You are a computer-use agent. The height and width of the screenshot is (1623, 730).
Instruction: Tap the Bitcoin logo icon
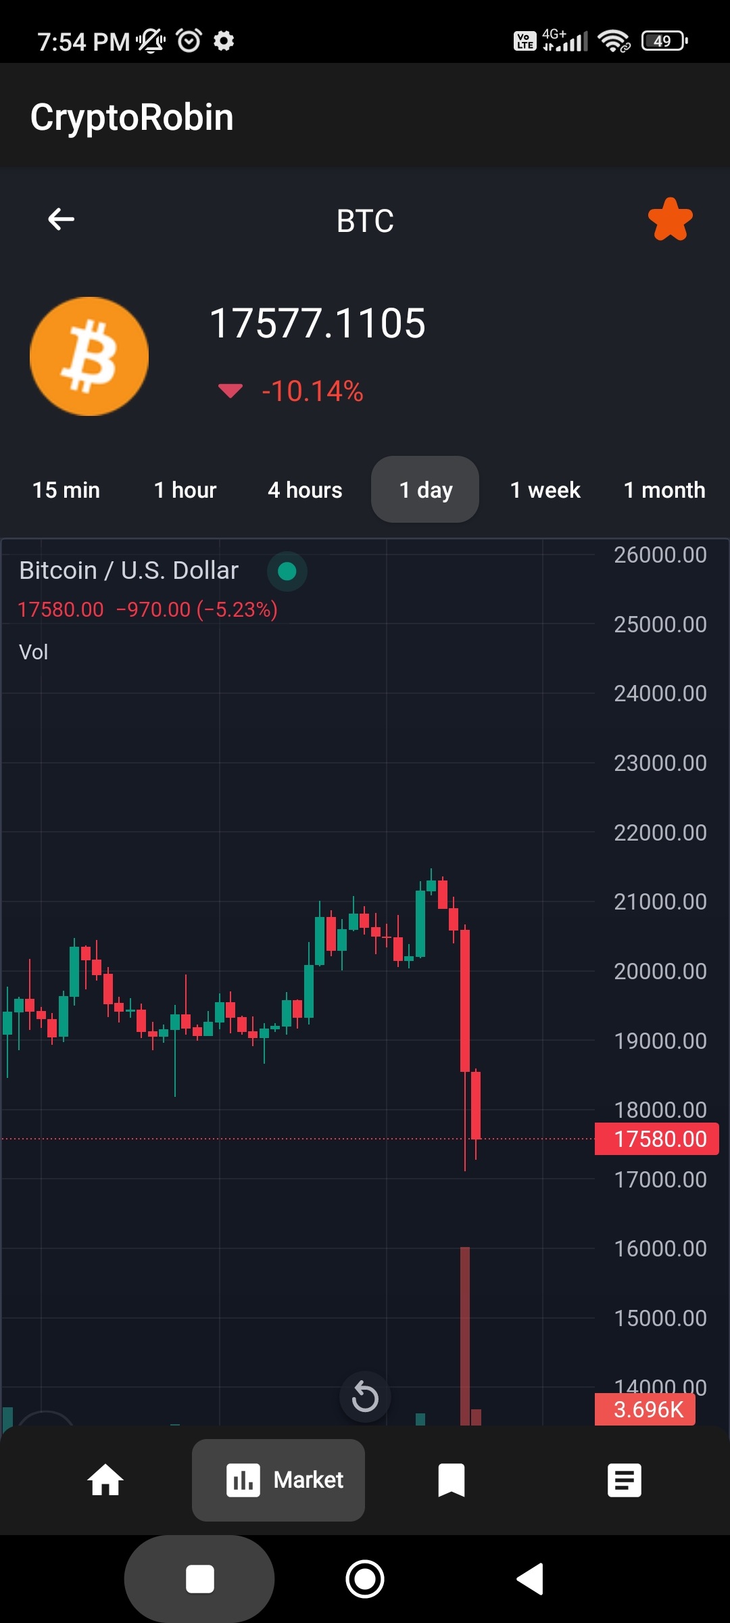coord(89,356)
